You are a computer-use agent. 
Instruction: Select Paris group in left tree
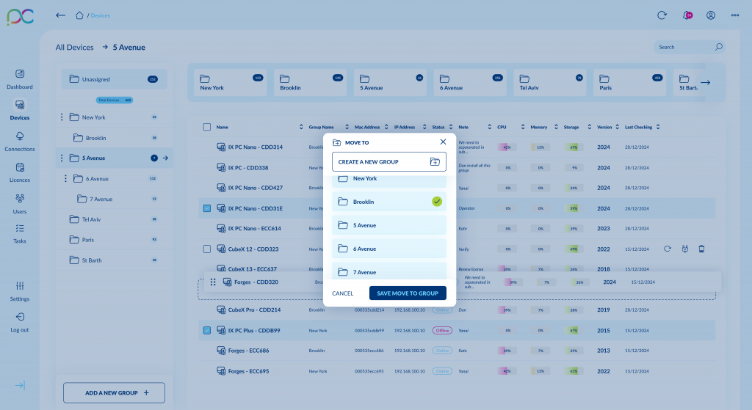pos(114,240)
